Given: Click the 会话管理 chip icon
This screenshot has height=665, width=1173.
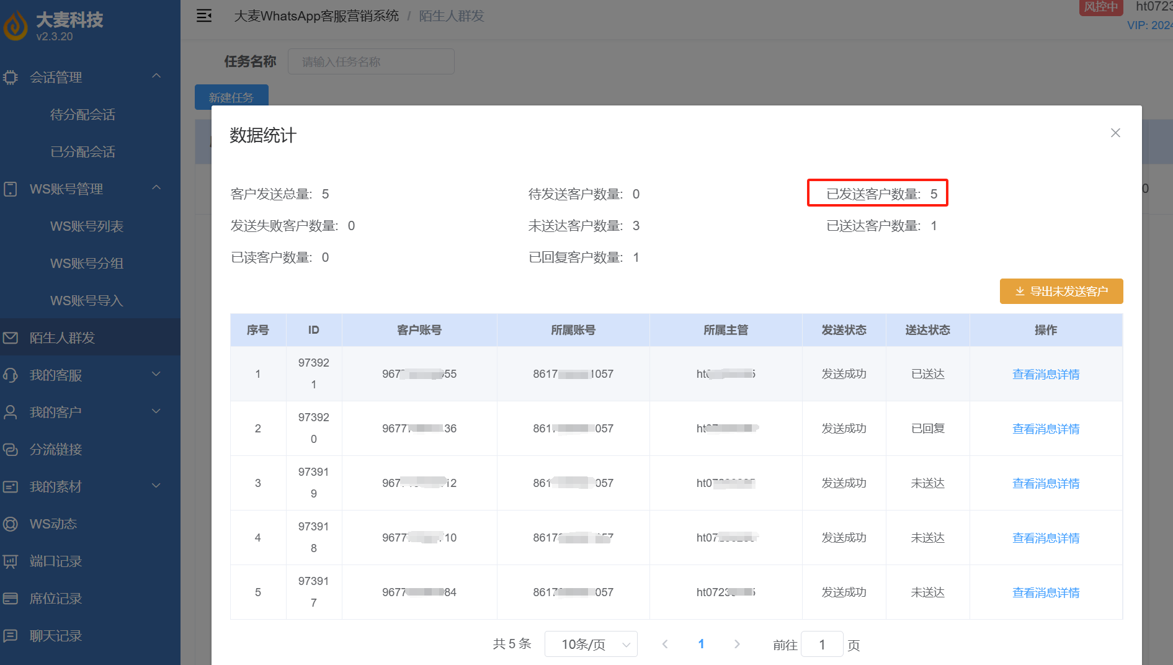Looking at the screenshot, I should point(11,78).
